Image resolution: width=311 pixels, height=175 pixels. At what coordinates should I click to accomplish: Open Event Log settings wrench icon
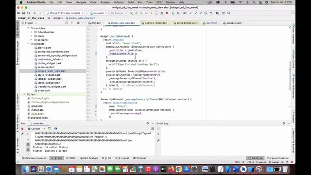point(158,140)
